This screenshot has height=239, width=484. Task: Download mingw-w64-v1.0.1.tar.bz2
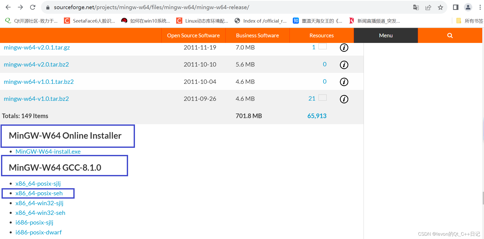[39, 82]
